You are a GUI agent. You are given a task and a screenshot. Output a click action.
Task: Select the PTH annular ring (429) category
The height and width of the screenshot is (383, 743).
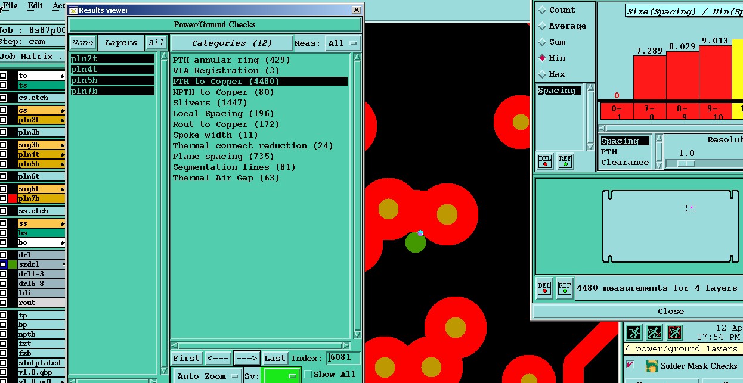tap(231, 60)
